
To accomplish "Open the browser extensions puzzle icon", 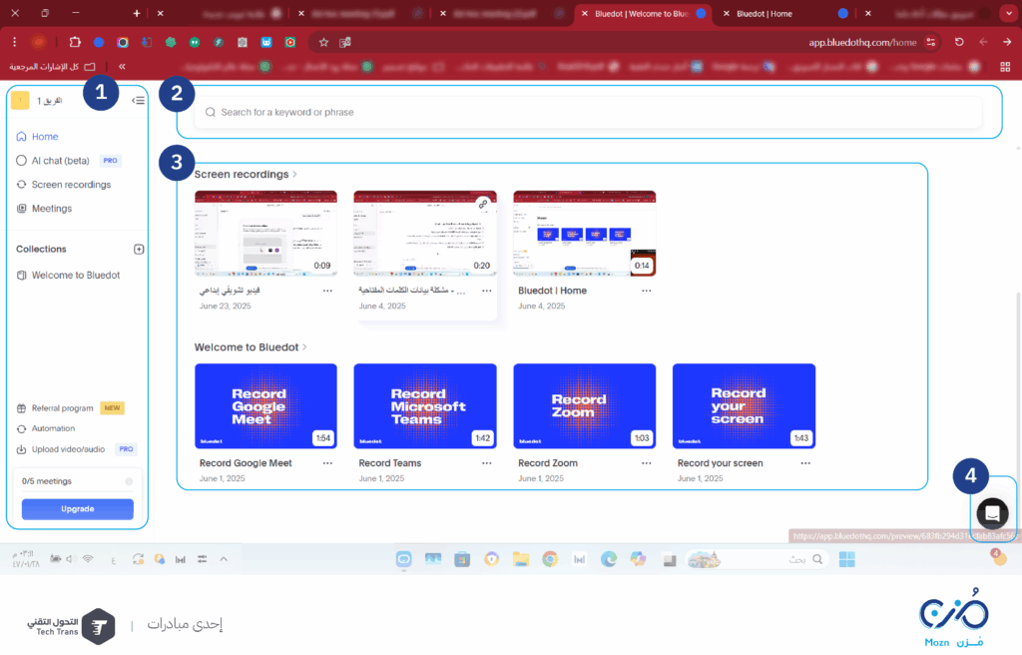I will 75,42.
